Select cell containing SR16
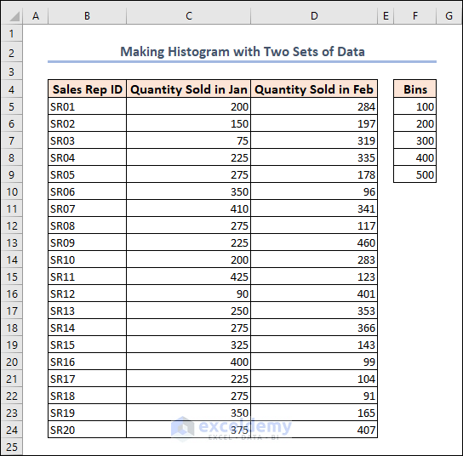 (x=87, y=362)
